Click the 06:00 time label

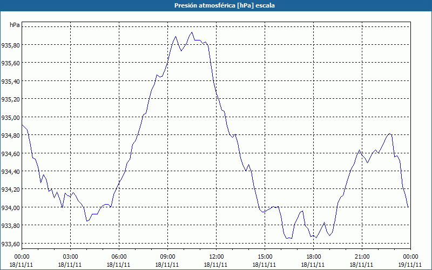click(x=119, y=257)
